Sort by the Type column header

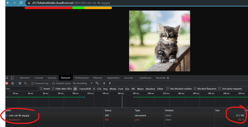(x=149, y=110)
